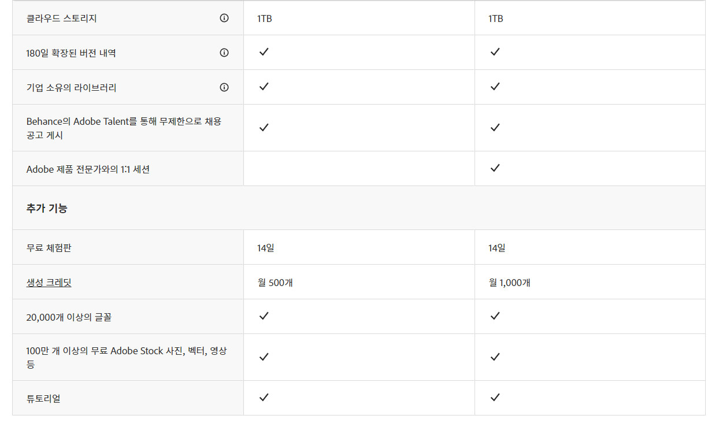This screenshot has width=719, height=423.
Task: Click the checkmark for Adobe 제품 전문가와의 1:1 세션
Action: 495,168
